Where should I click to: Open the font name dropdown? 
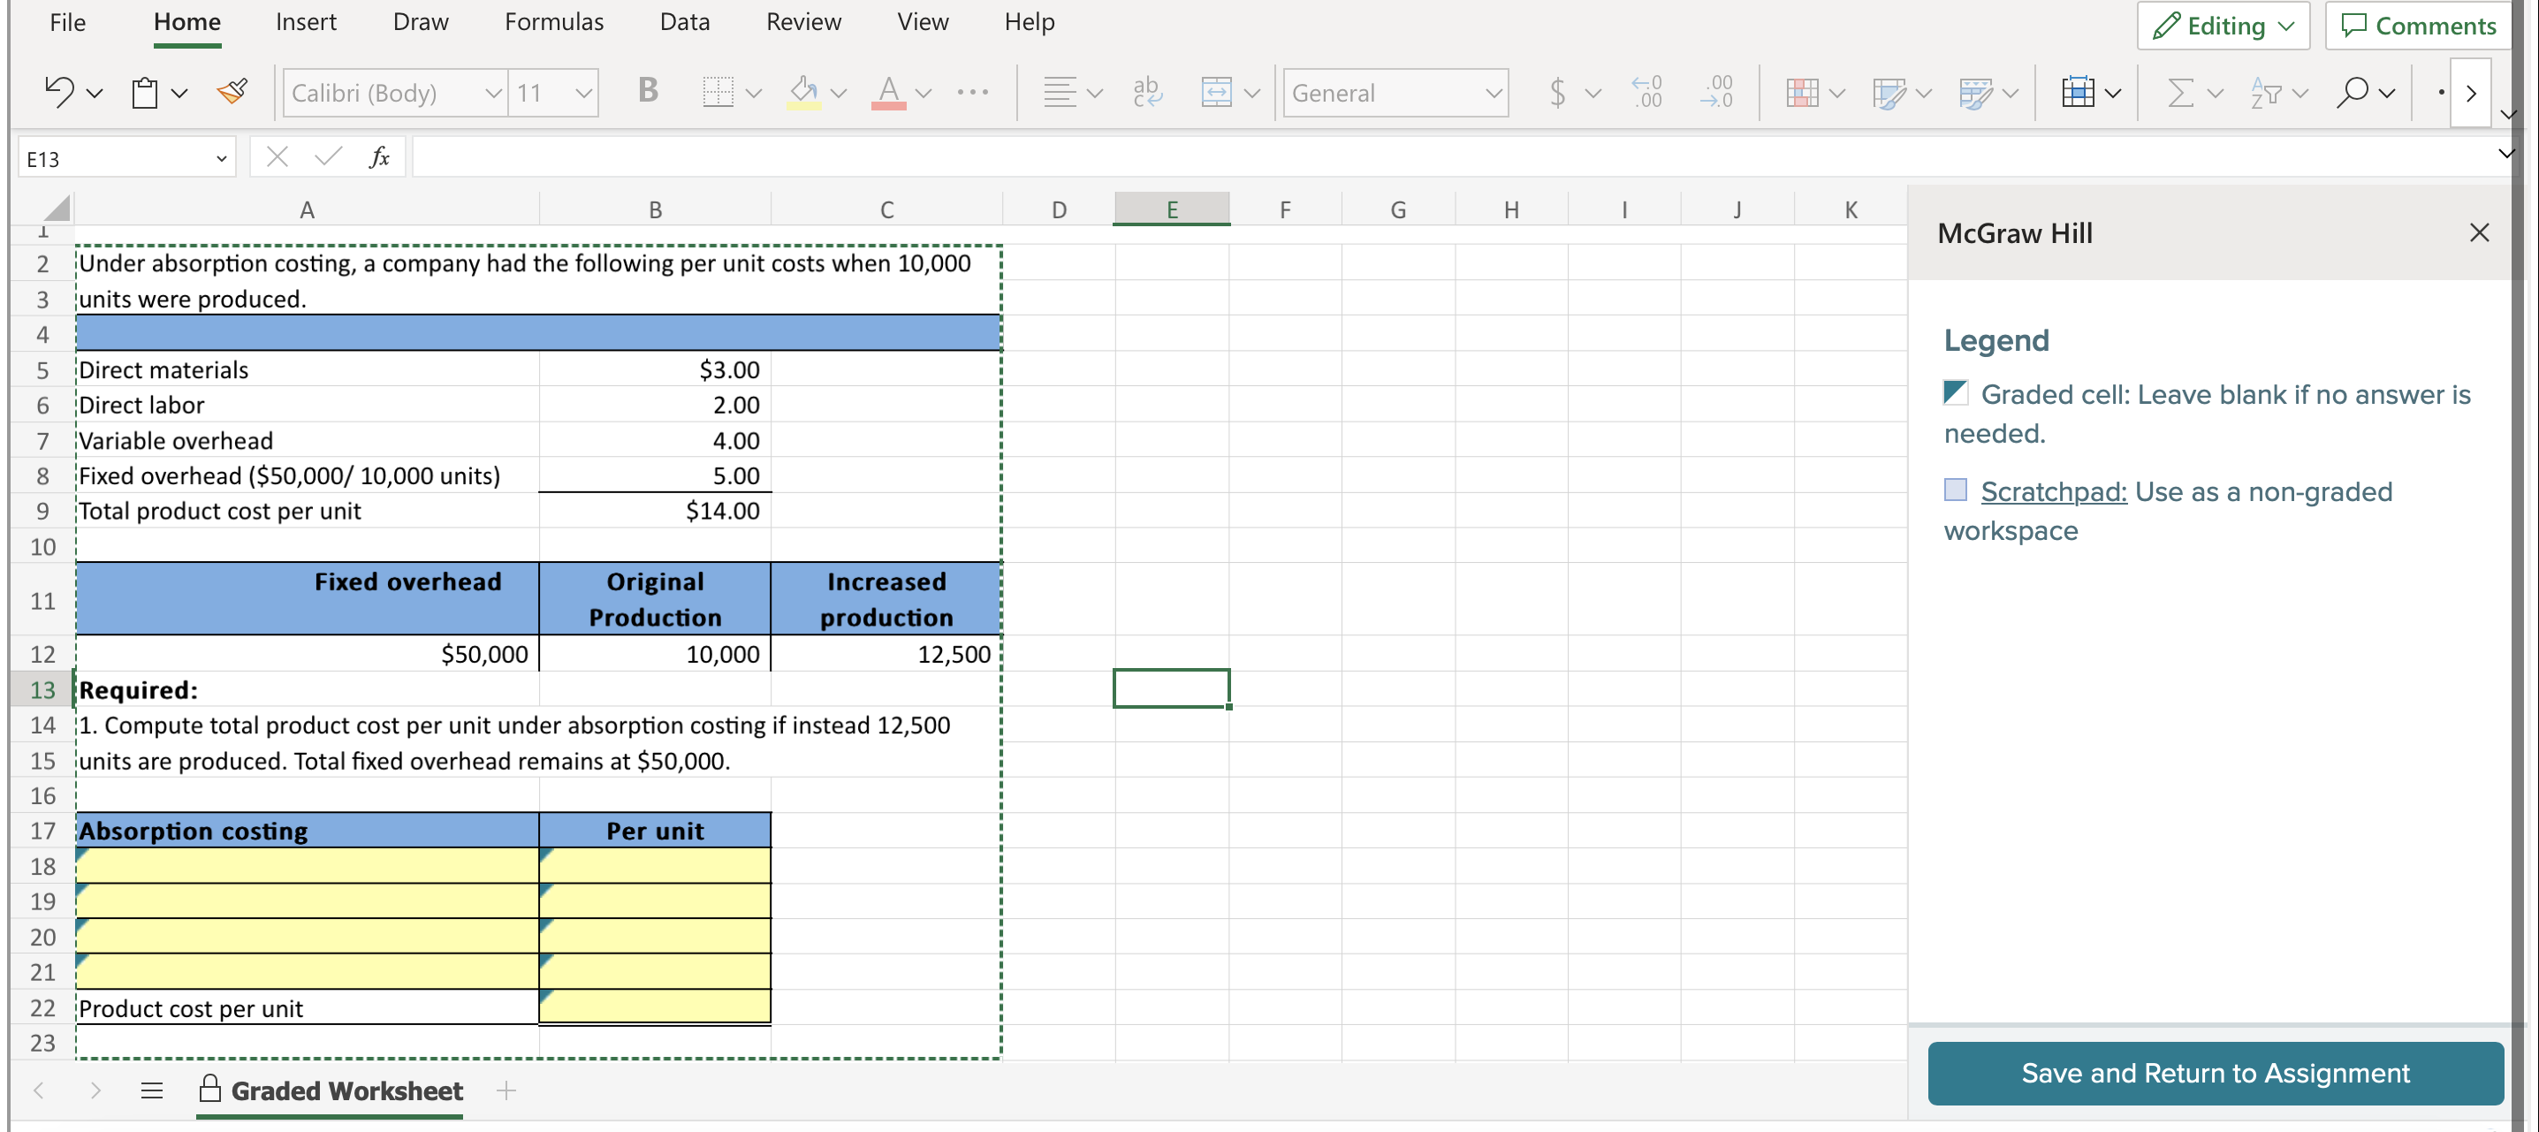pyautogui.click(x=493, y=94)
